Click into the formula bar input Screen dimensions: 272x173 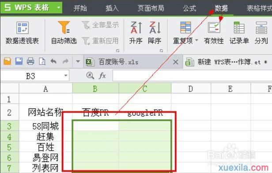click(192, 76)
